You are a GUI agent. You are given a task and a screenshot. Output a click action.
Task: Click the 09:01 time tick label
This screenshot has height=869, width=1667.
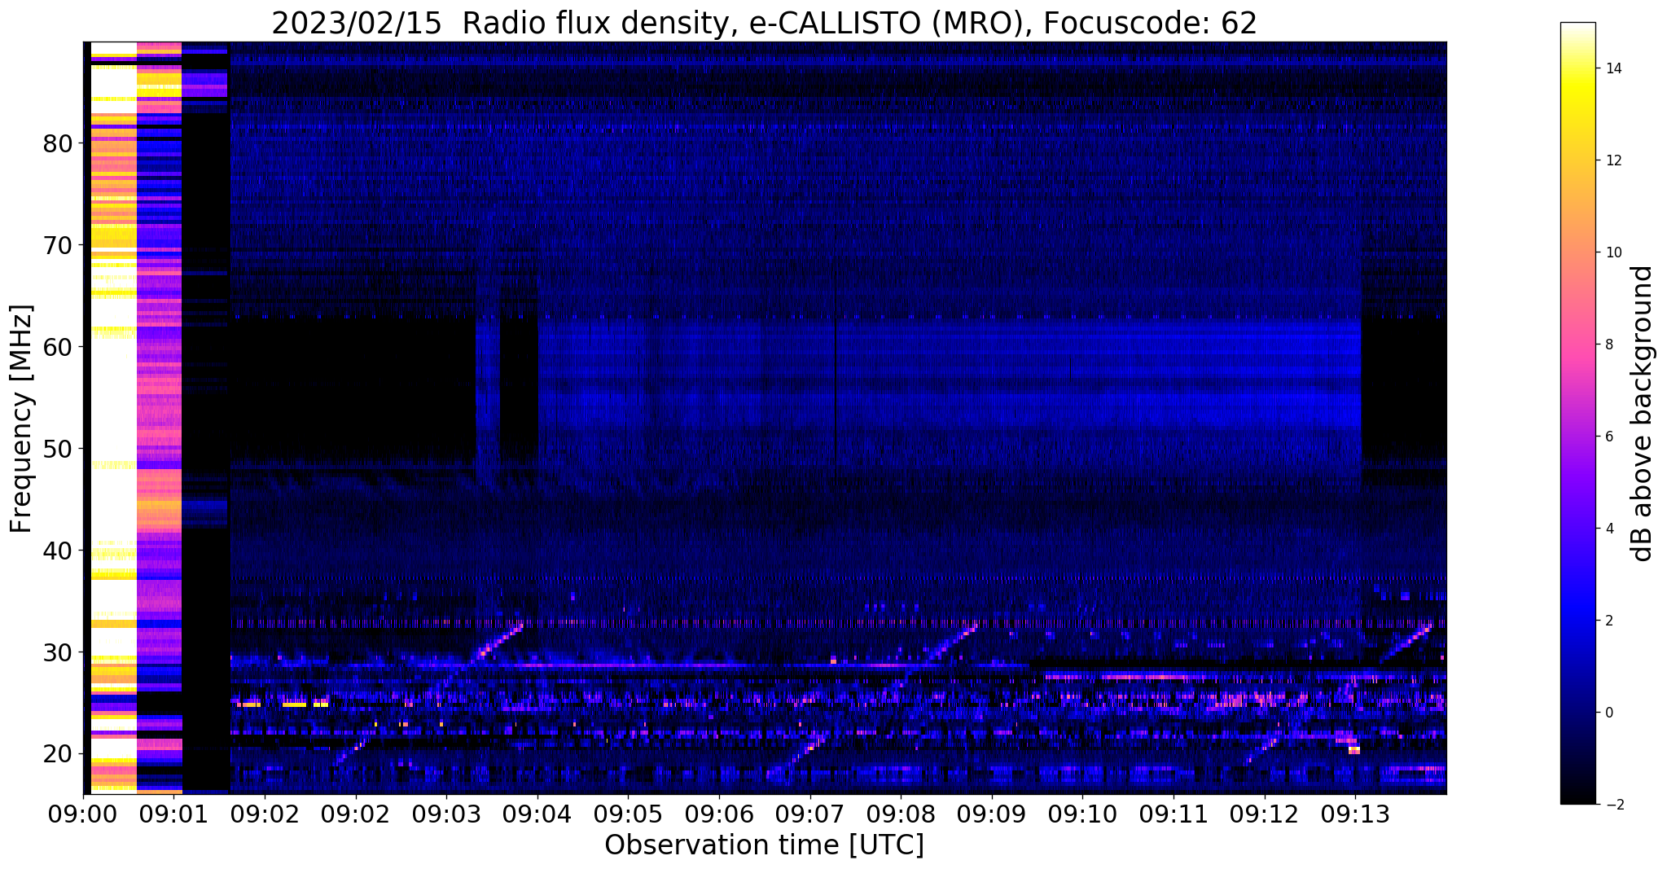[173, 814]
